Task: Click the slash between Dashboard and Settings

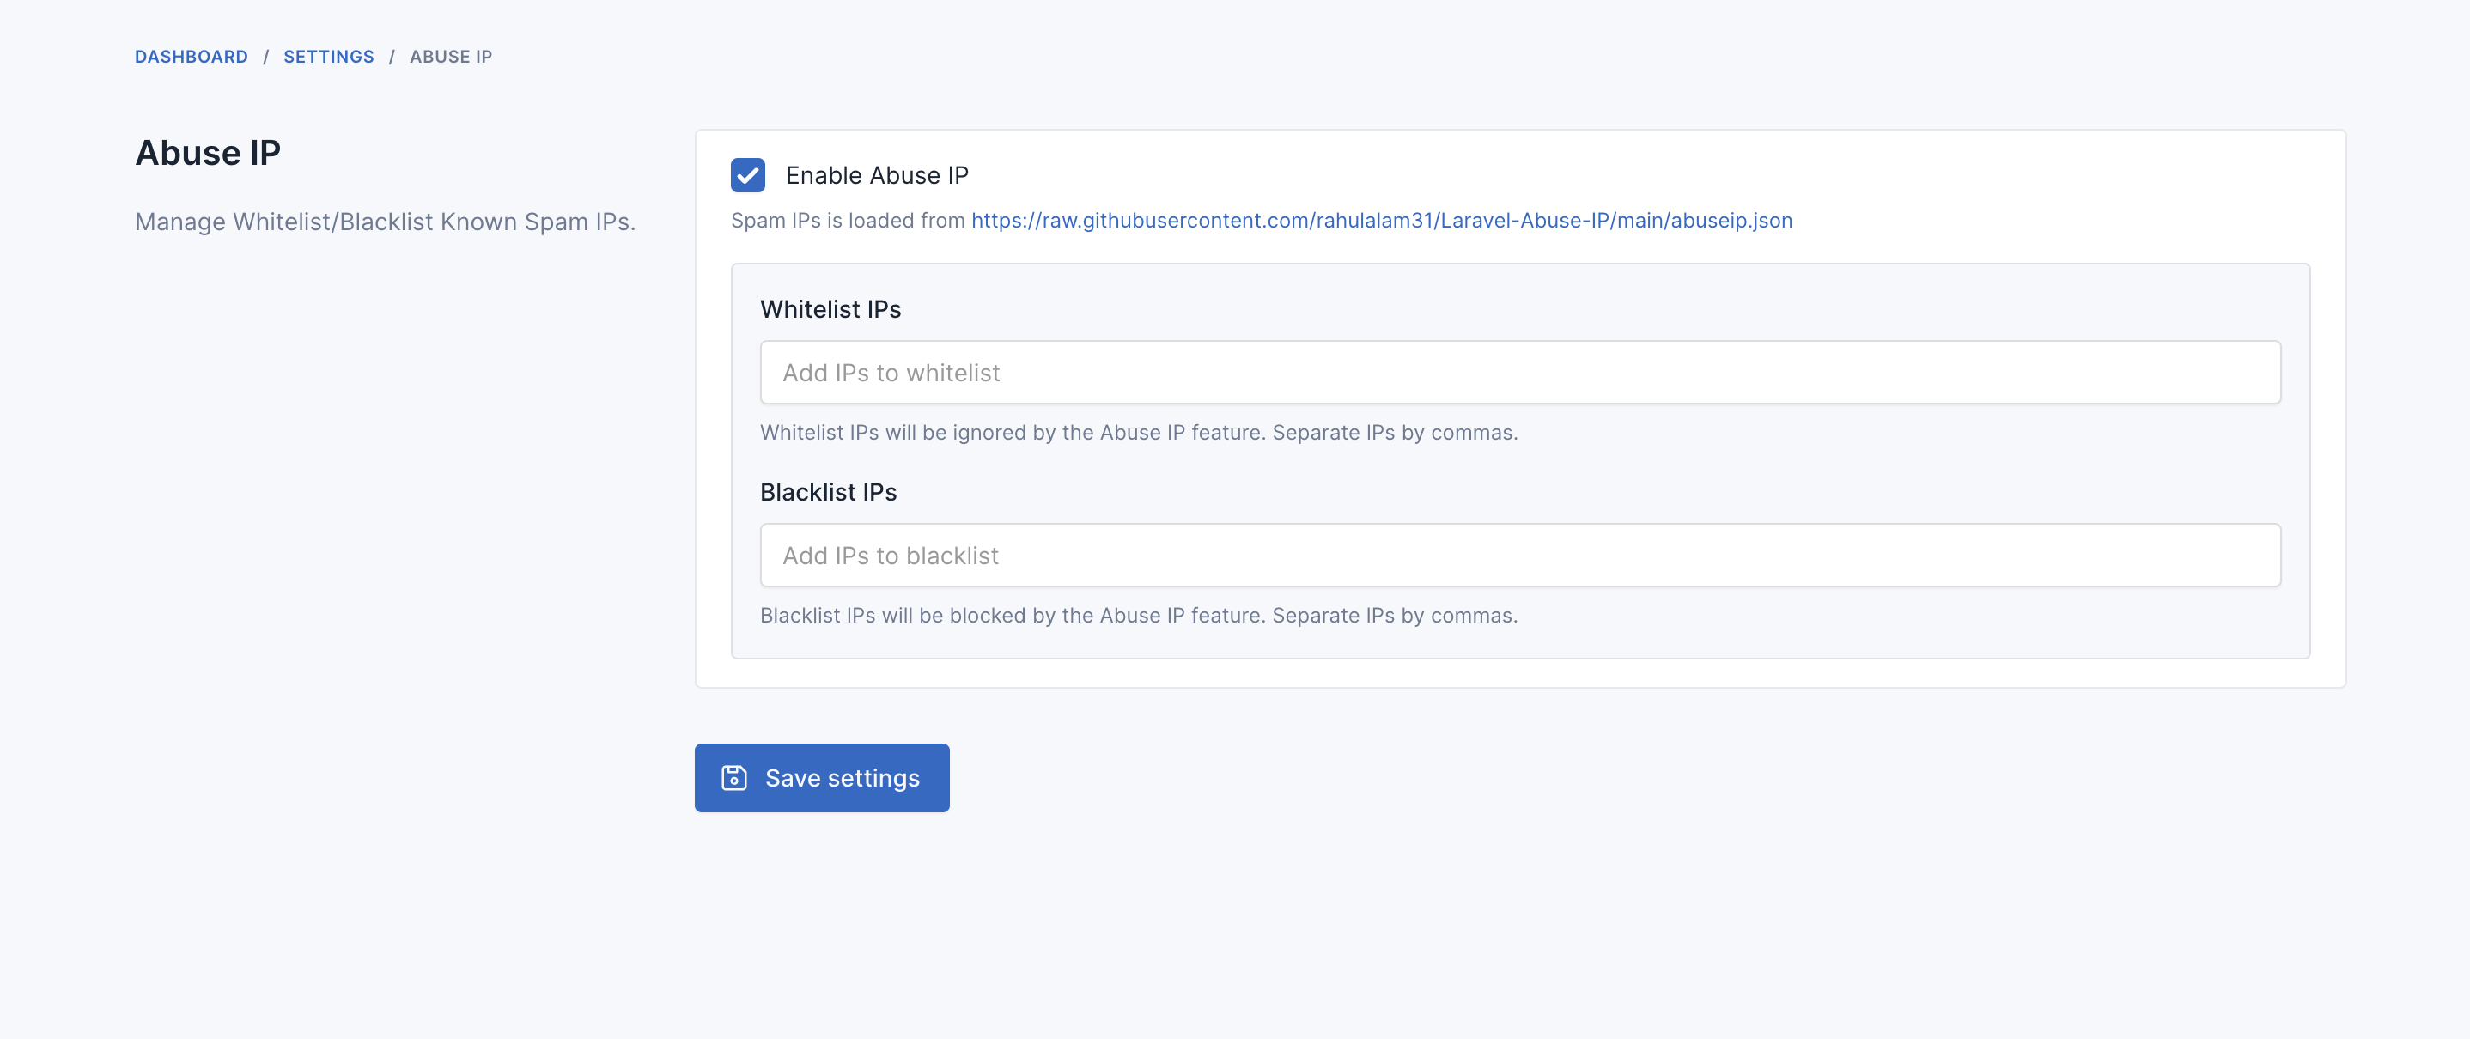Action: click(265, 57)
